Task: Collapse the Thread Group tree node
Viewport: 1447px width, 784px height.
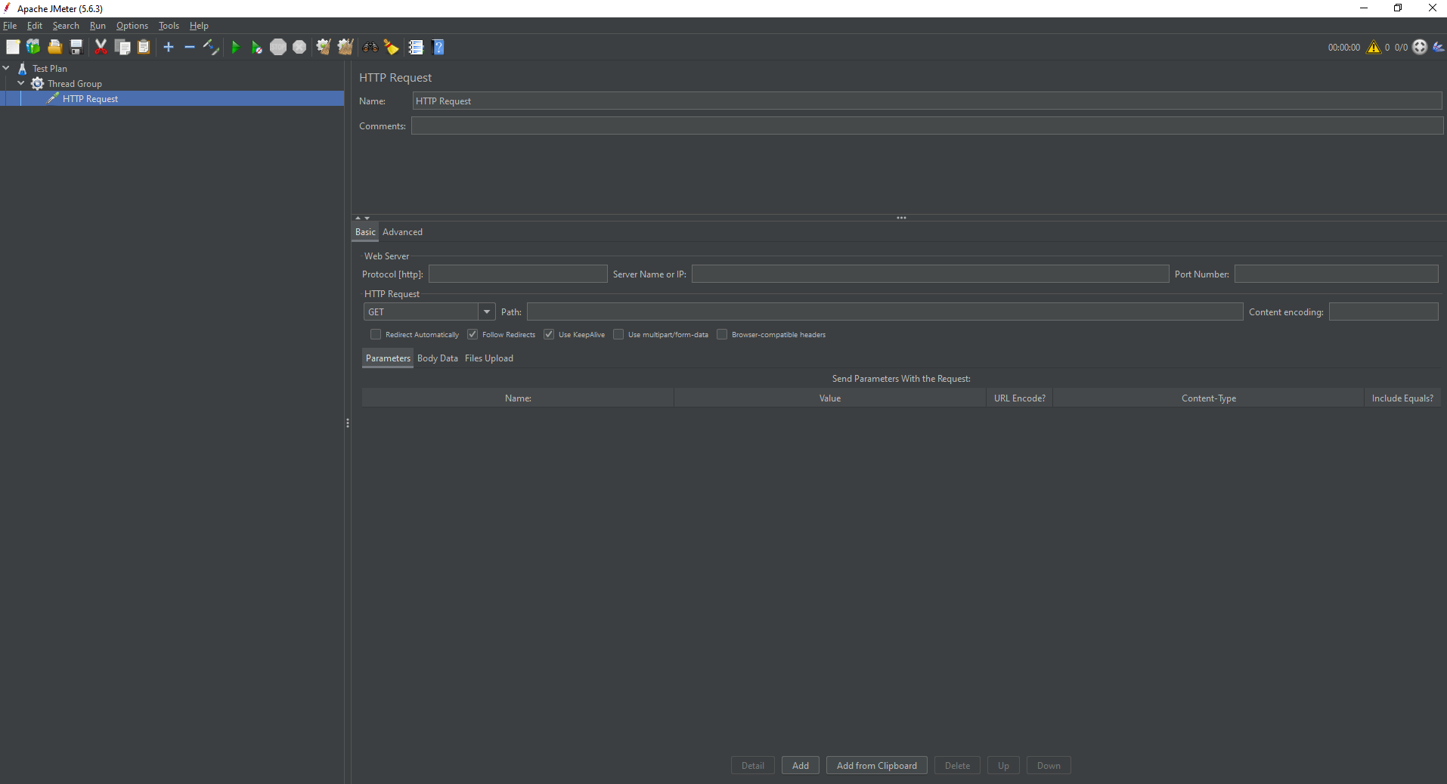Action: click(x=21, y=84)
